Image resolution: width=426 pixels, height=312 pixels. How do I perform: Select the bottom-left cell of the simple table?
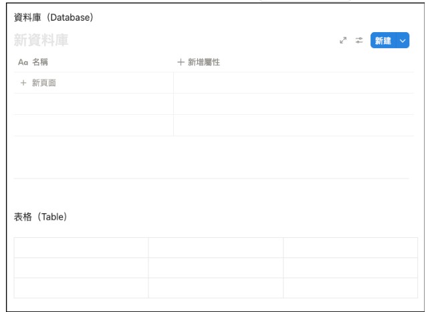click(x=81, y=288)
